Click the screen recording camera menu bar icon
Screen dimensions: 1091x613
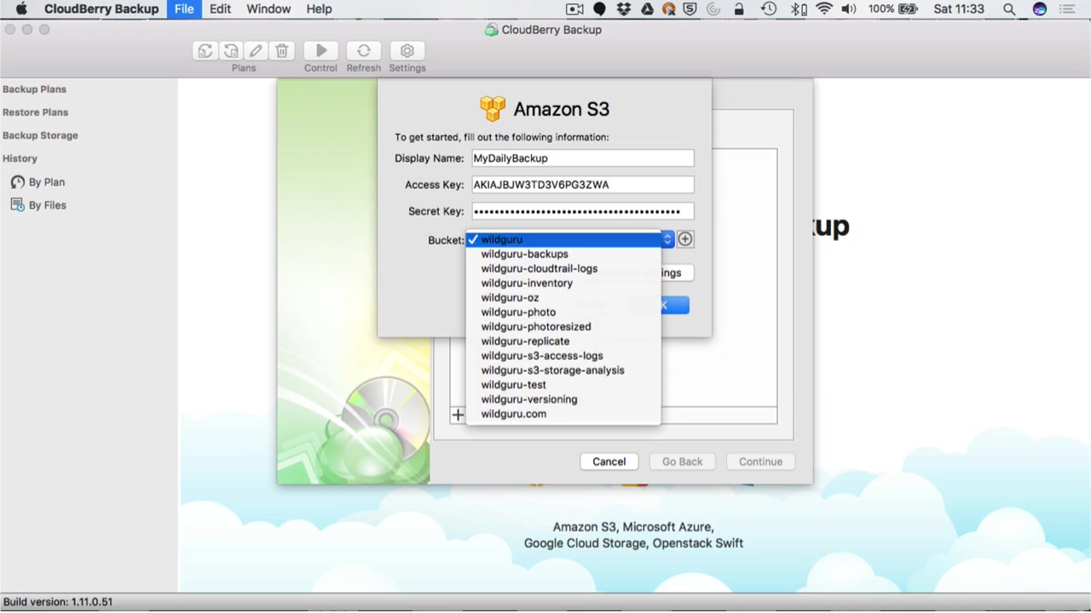(x=575, y=9)
